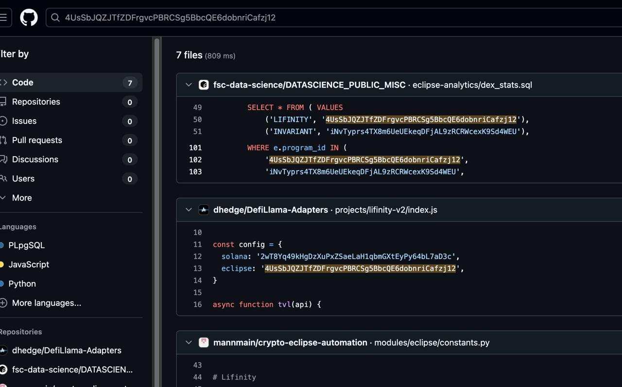Click the Issues filter icon
Viewport: 622px width, 387px height.
3,121
